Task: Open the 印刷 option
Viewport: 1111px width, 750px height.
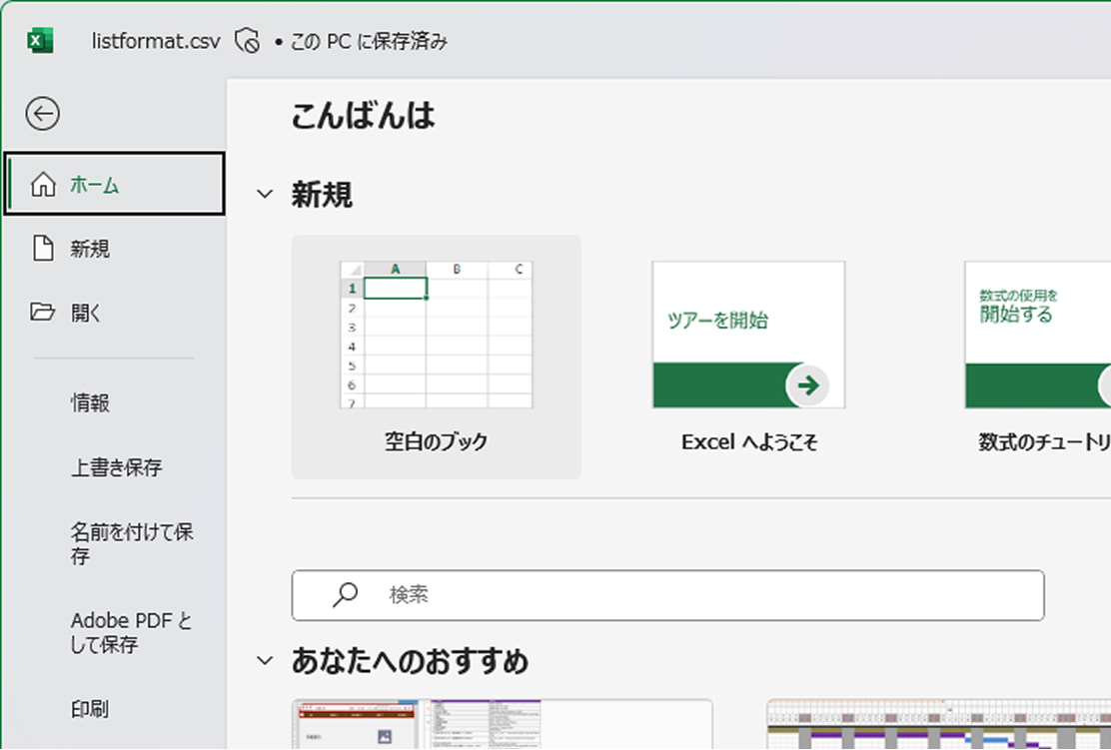Action: [x=89, y=709]
